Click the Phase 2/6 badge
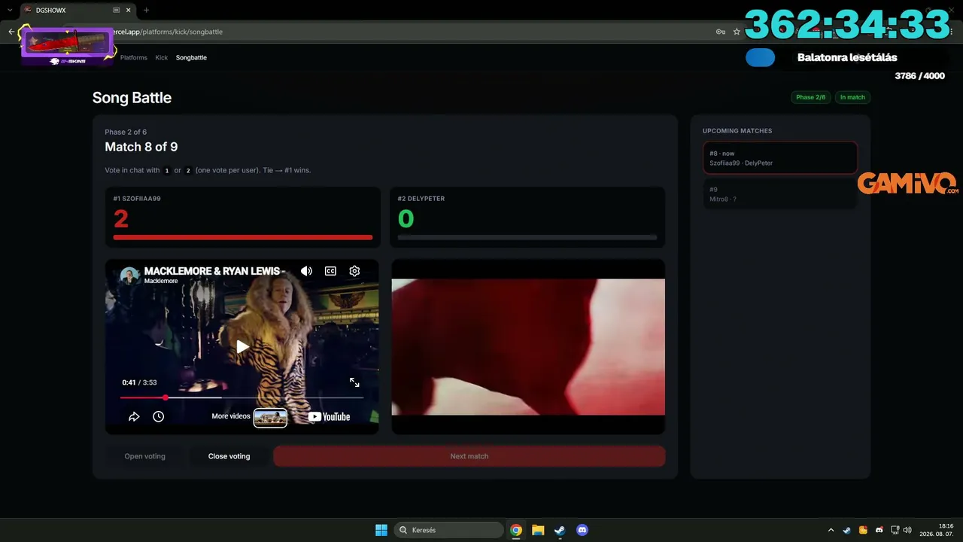The height and width of the screenshot is (542, 963). (x=810, y=97)
